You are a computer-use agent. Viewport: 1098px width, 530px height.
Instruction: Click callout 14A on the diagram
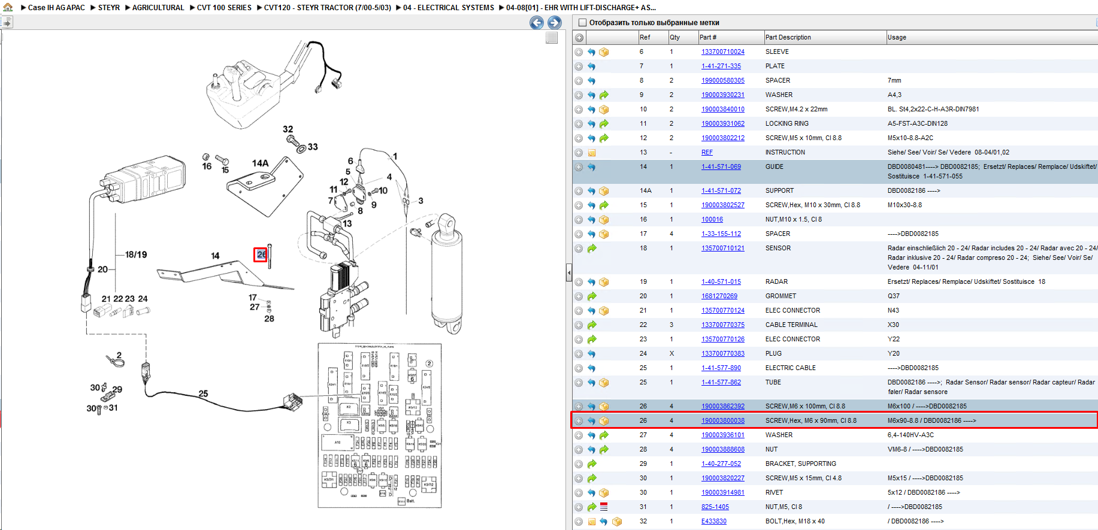[x=260, y=163]
